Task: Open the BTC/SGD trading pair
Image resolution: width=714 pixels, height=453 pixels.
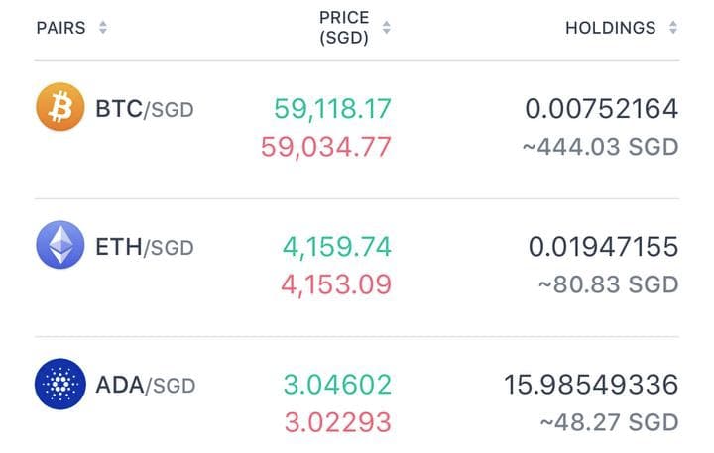Action: [x=144, y=108]
